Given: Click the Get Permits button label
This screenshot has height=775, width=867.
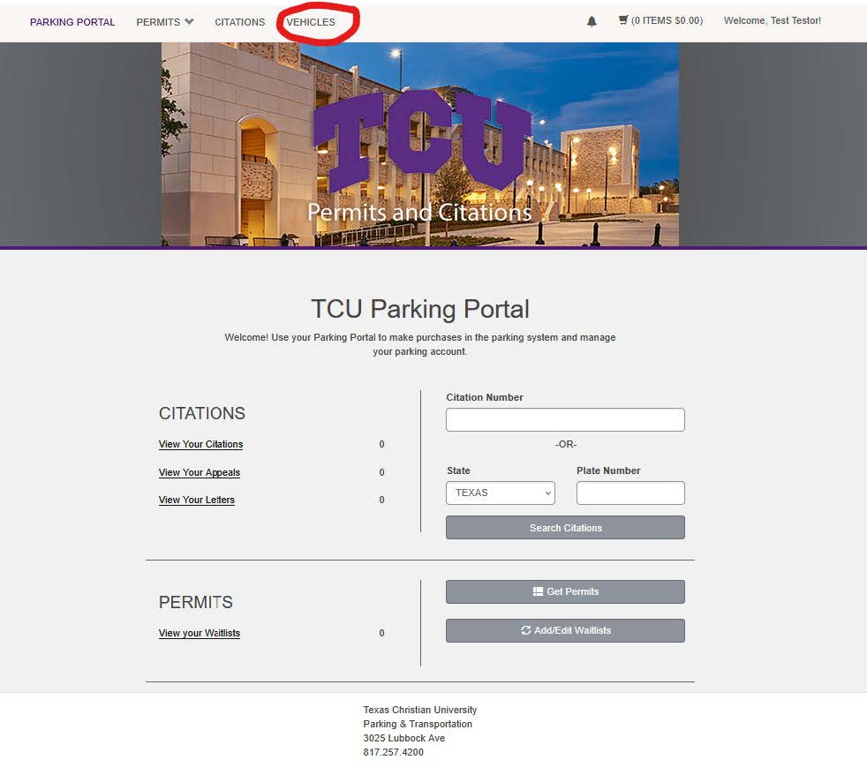Looking at the screenshot, I should [573, 591].
